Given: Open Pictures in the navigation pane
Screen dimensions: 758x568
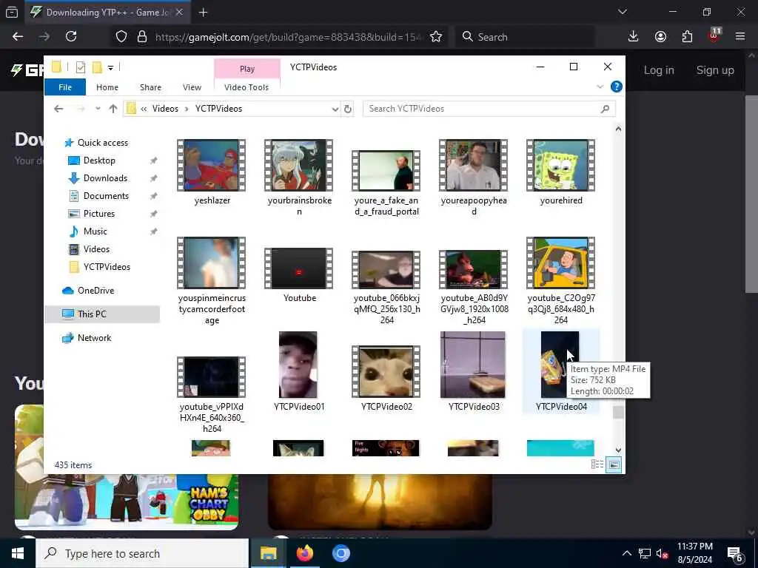Looking at the screenshot, I should 98,214.
